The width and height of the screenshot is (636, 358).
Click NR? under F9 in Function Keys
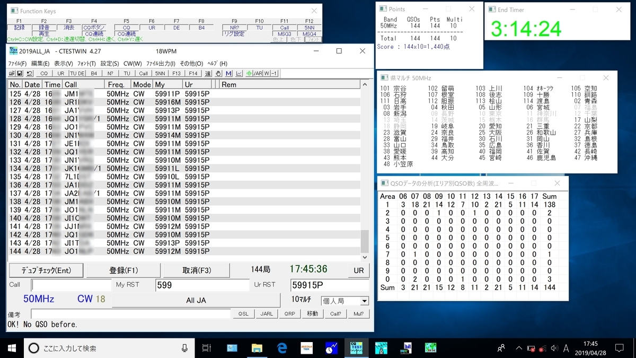point(234,27)
